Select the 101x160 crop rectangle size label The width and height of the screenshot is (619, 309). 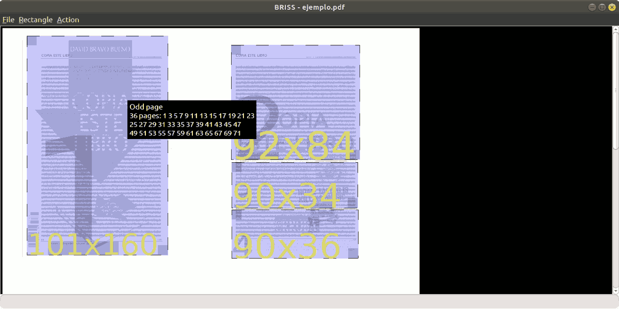coord(93,244)
